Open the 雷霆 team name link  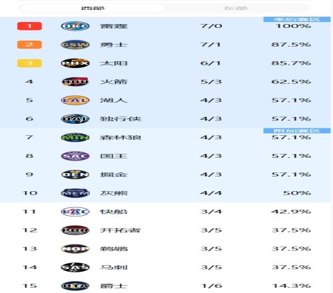(x=114, y=26)
